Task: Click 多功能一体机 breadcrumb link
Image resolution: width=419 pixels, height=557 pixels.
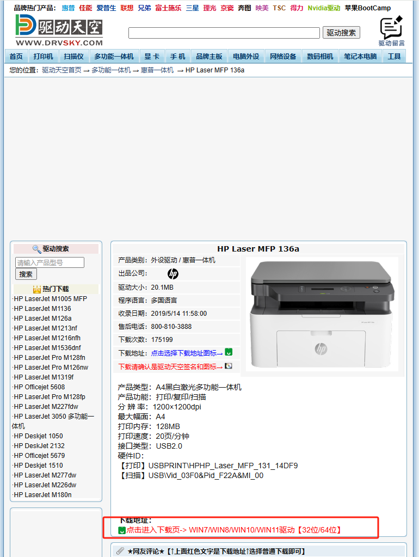Action: (111, 70)
